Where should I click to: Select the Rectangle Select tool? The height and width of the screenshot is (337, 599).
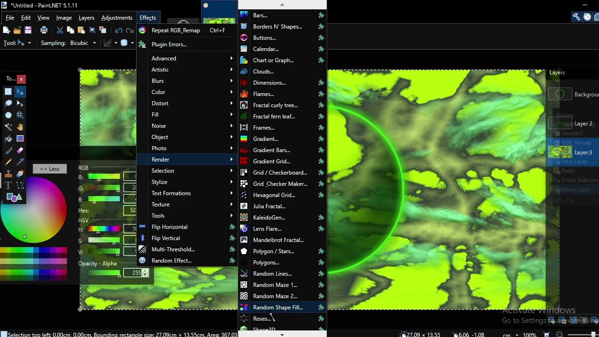pos(8,92)
